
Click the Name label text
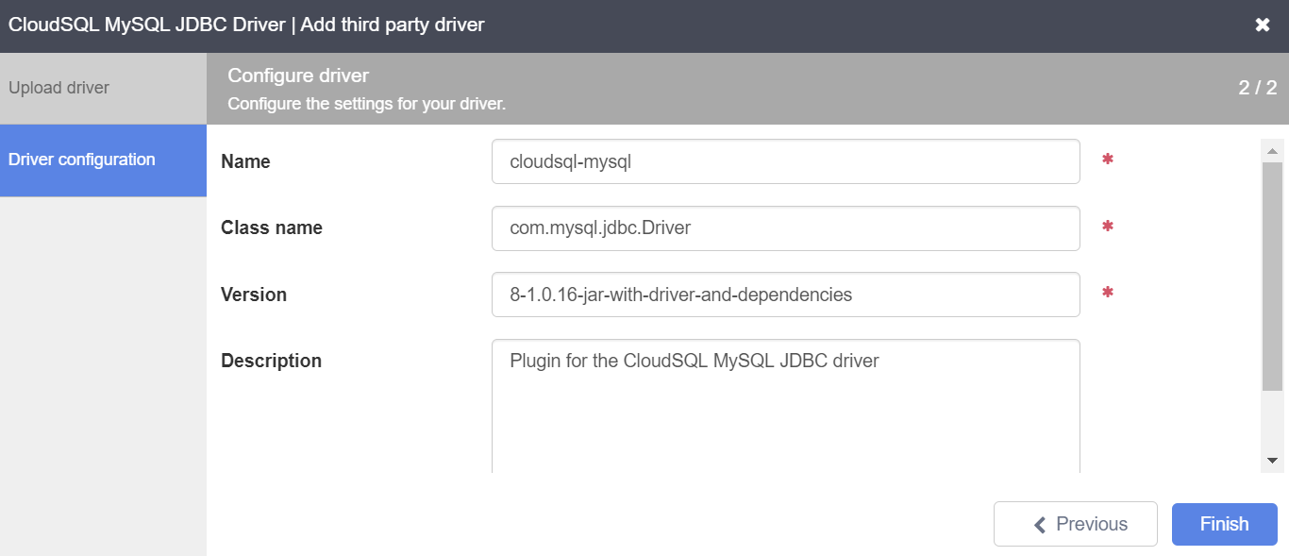245,161
